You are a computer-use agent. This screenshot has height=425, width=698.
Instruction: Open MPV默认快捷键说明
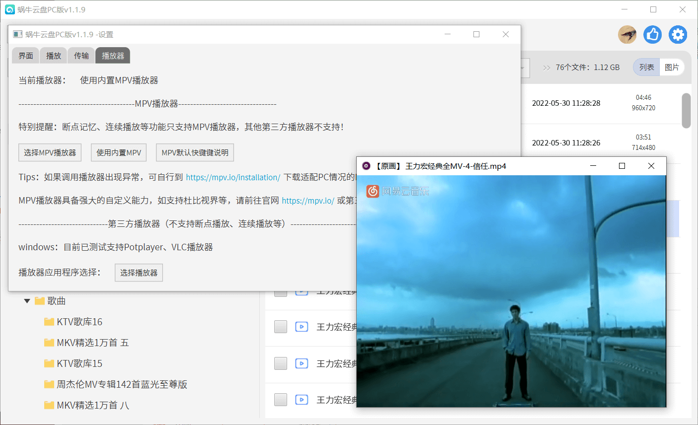point(195,152)
